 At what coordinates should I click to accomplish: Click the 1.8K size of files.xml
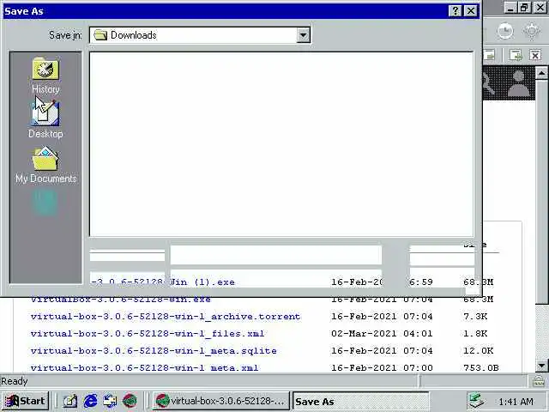(475, 334)
